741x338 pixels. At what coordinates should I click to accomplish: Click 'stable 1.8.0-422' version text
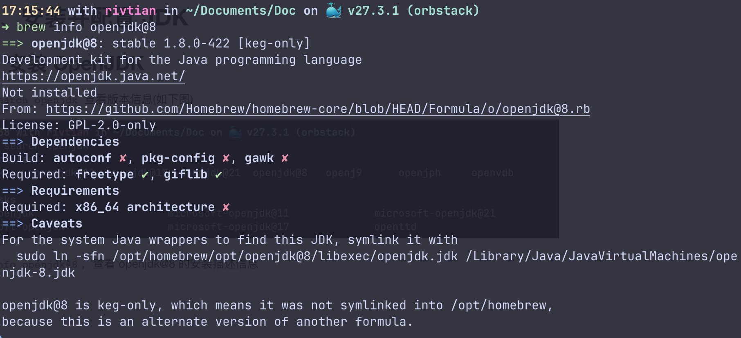[x=171, y=43]
